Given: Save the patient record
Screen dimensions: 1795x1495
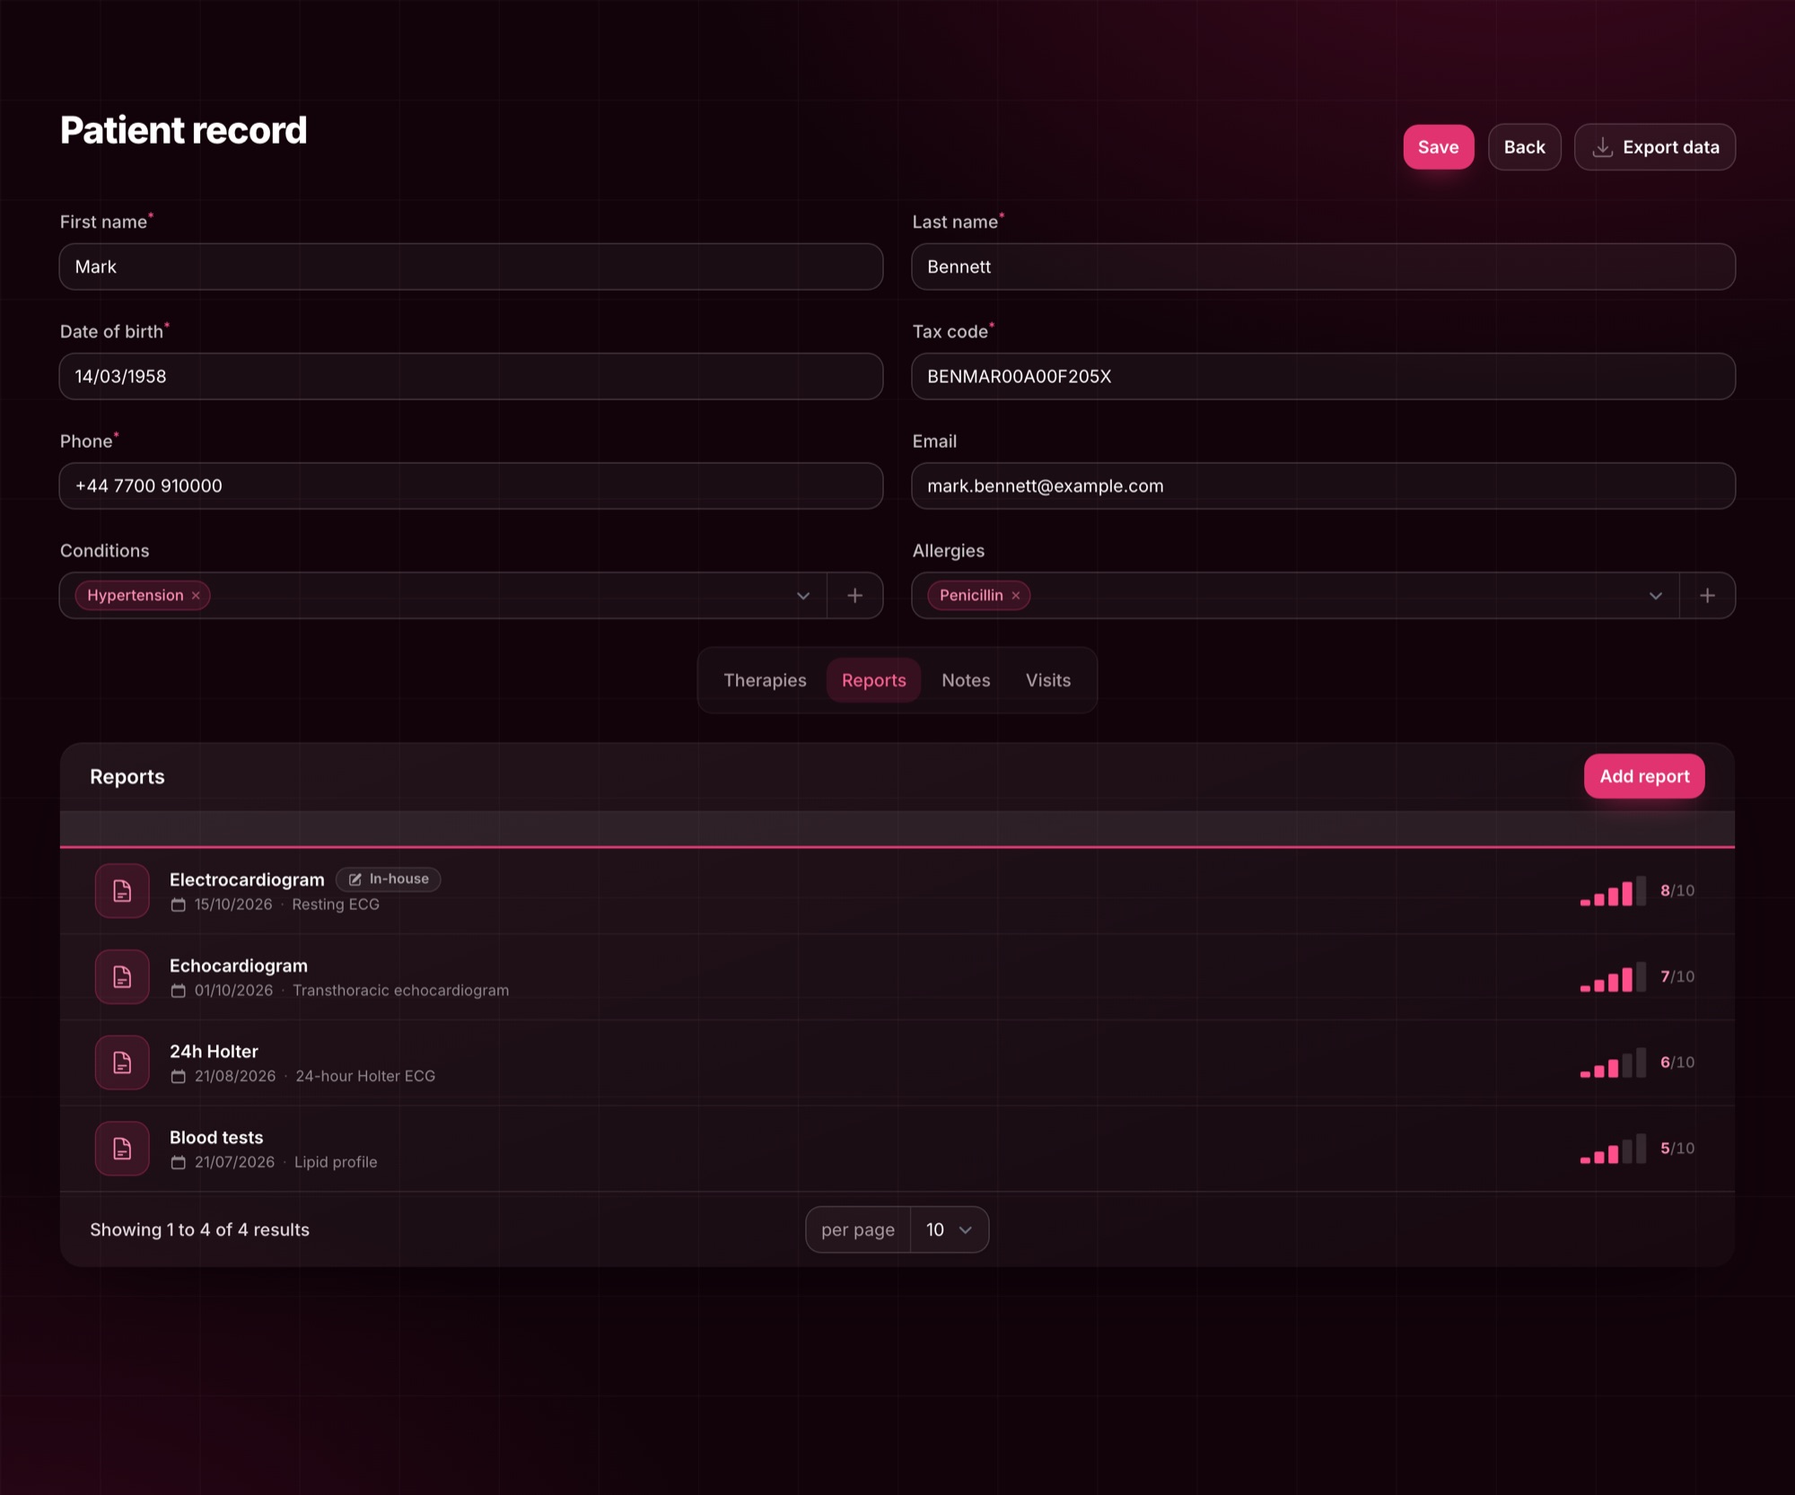Looking at the screenshot, I should tap(1438, 147).
